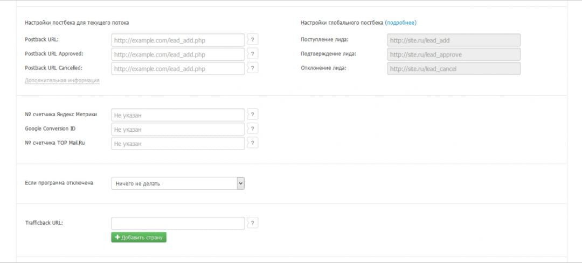Image resolution: width=582 pixels, height=263 pixels.
Task: Click the Trafficback URL text field
Action: pyautogui.click(x=178, y=223)
